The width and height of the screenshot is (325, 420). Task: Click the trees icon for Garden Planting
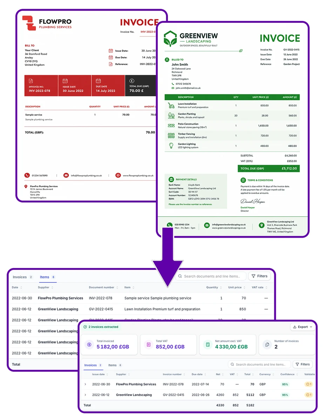pyautogui.click(x=171, y=115)
